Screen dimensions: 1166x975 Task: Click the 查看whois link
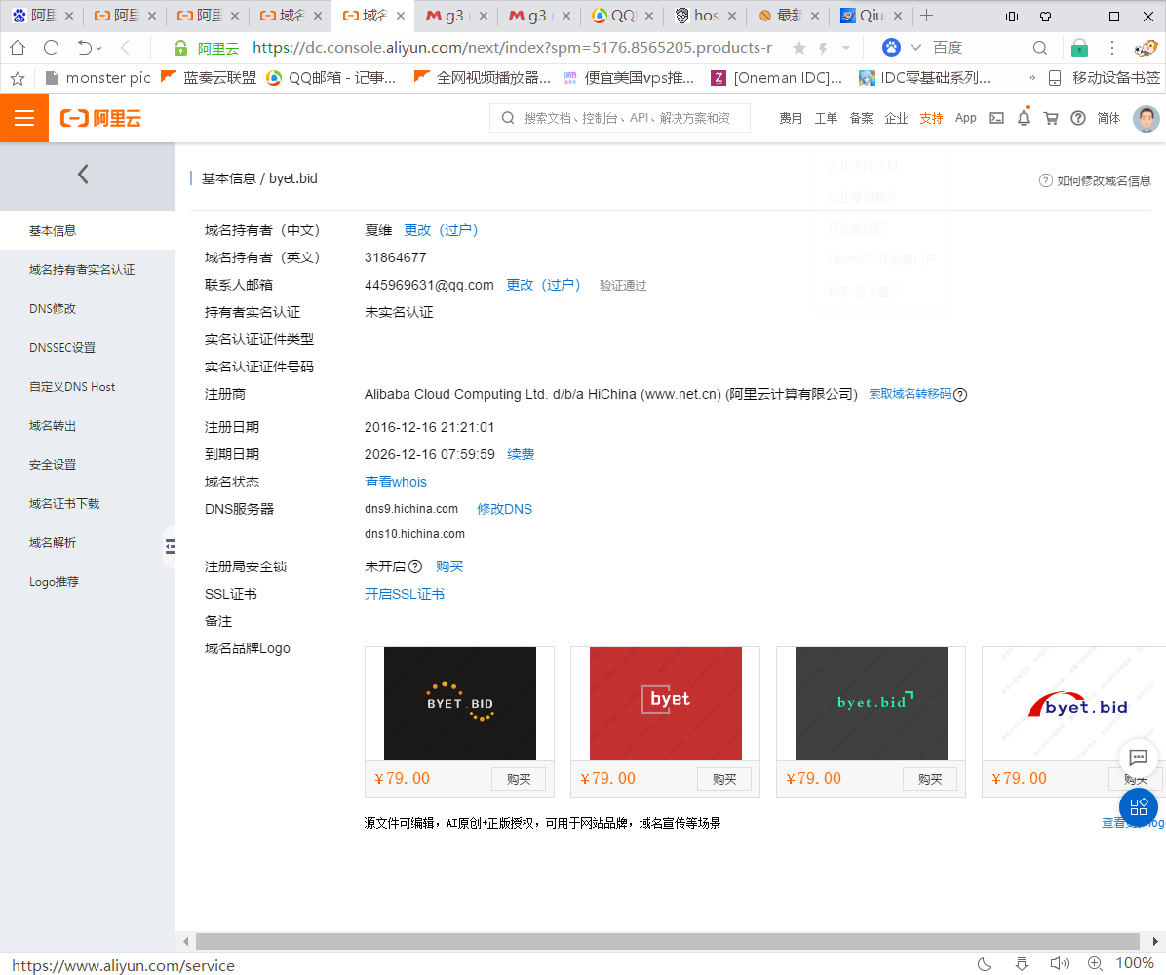pos(395,482)
